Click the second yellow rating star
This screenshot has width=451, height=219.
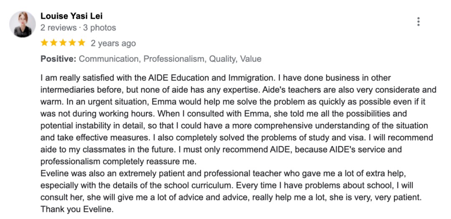tap(54, 43)
